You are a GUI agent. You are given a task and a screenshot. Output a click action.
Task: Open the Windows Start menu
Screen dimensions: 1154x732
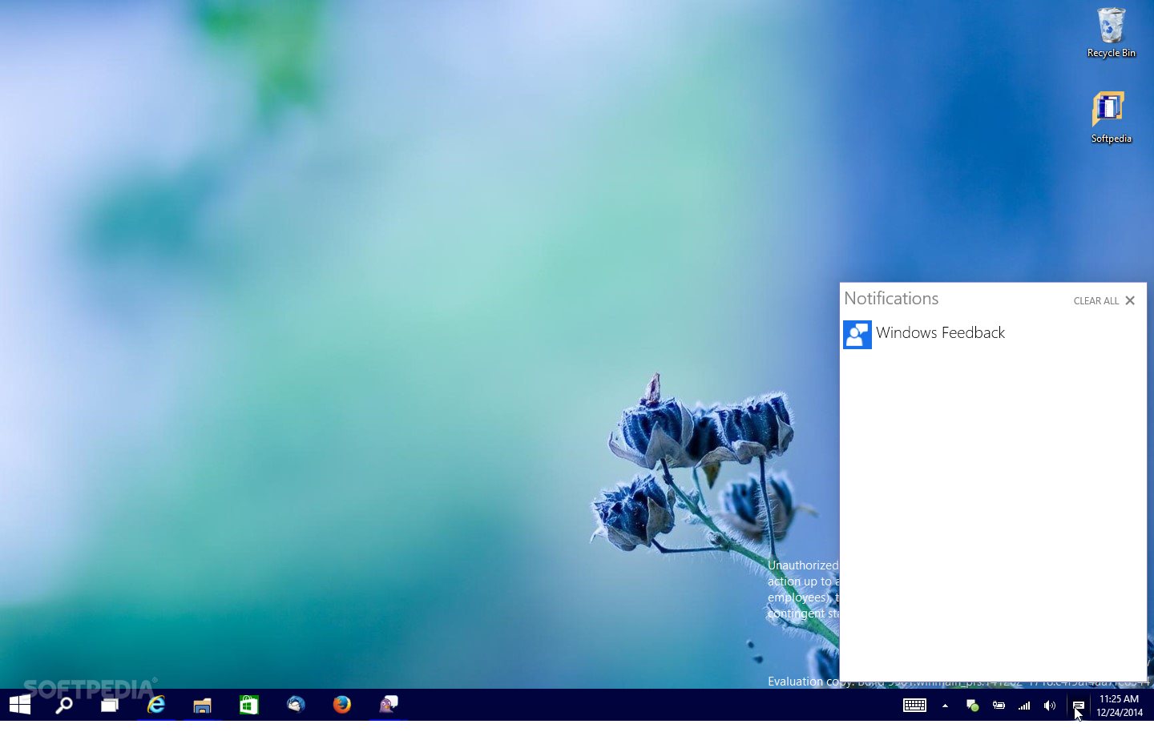click(20, 705)
